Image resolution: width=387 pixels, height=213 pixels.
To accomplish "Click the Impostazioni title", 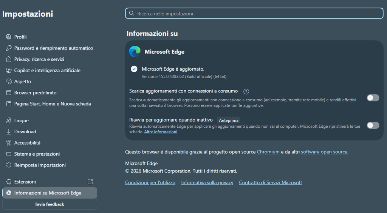I will (28, 14).
